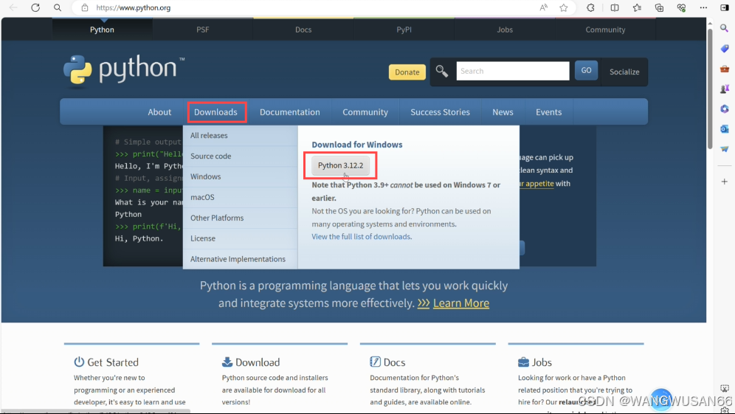Image resolution: width=735 pixels, height=414 pixels.
Task: Follow the View the full list of downloads link
Action: point(362,237)
